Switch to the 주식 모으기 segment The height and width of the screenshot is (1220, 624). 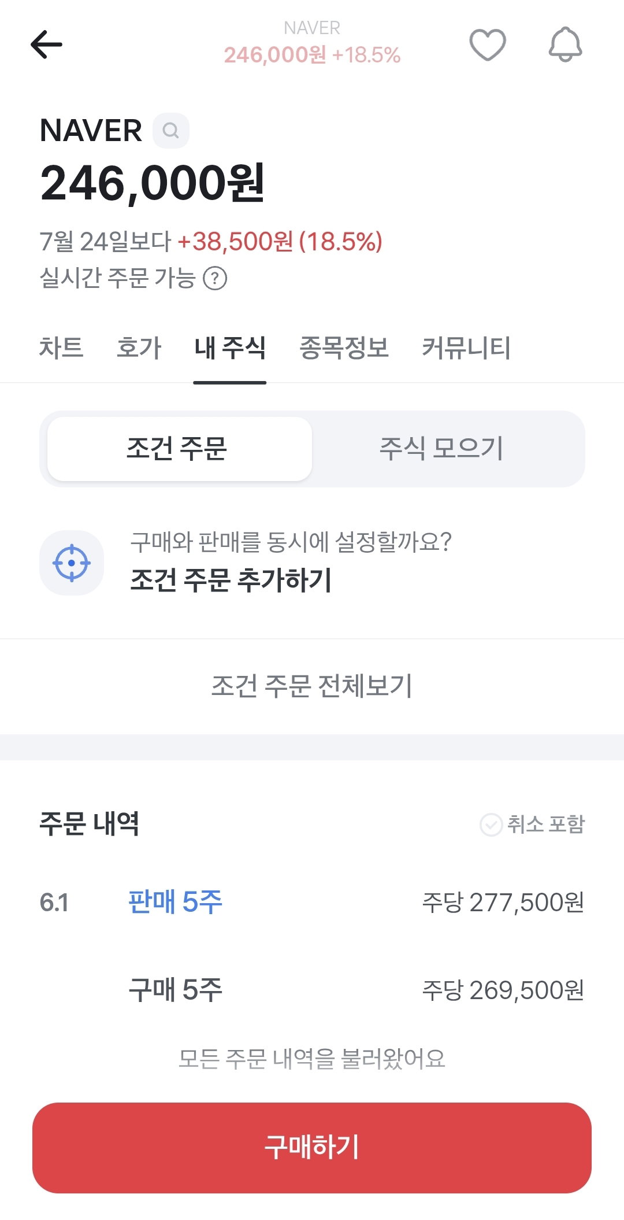441,449
